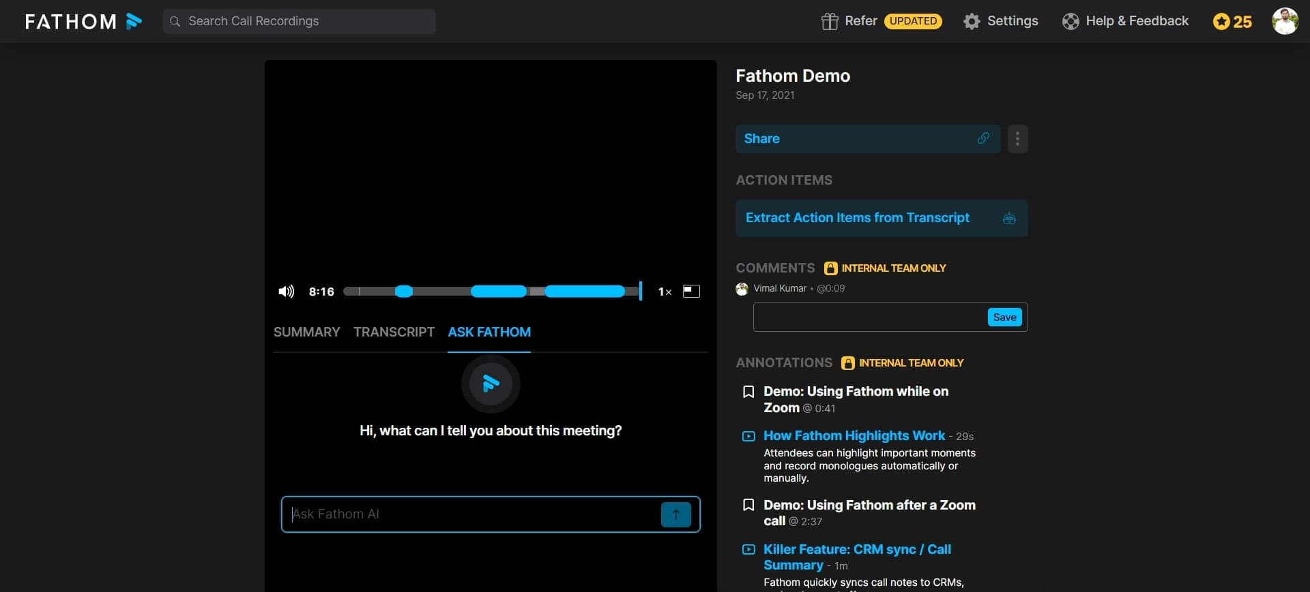Click the Fathom AI round logo
Screen dimensions: 1310x592
pyautogui.click(x=491, y=384)
